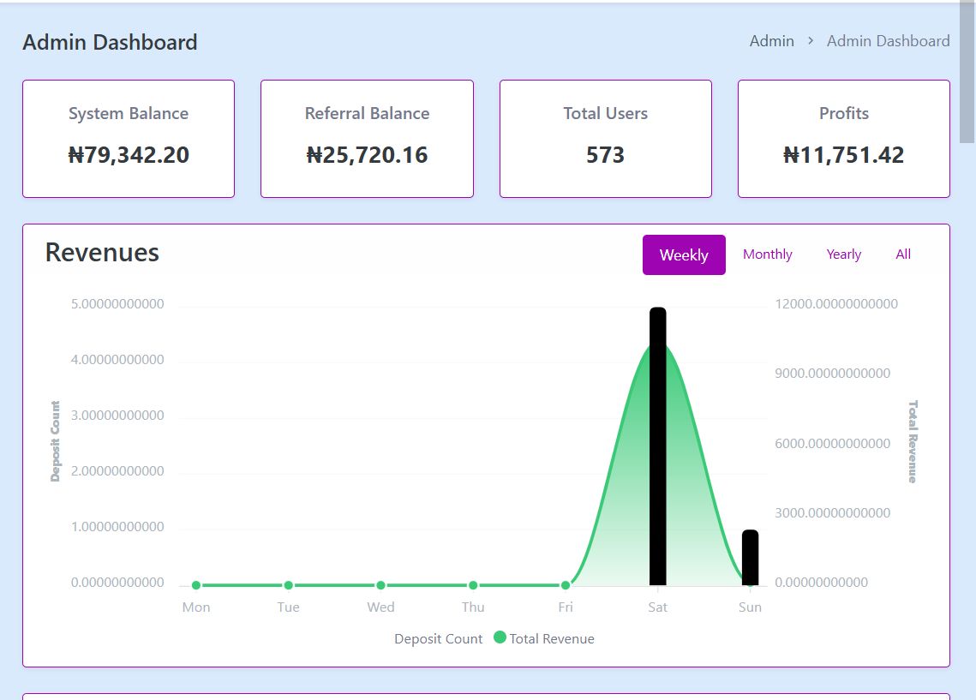
Task: Toggle Deposit Count legend entry
Action: (x=438, y=639)
